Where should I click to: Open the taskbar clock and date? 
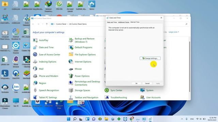coord(212,119)
